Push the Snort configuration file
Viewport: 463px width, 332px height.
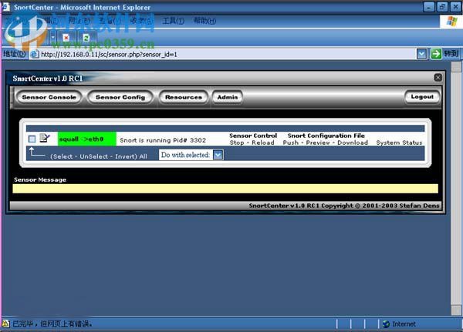coord(291,143)
